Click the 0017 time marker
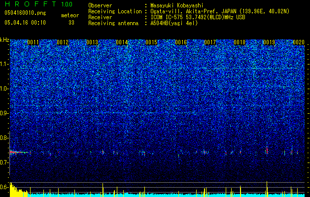 coord(210,42)
